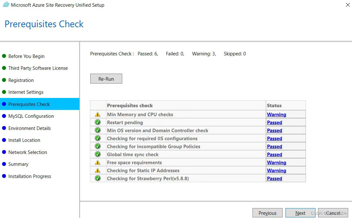This screenshot has width=352, height=218.
Task: Click blue dot next to Installation Progress
Action: pyautogui.click(x=4, y=176)
